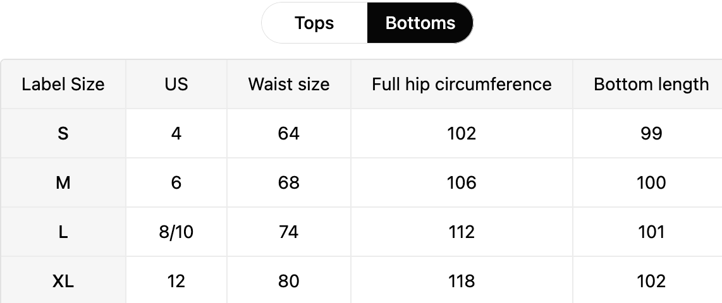The width and height of the screenshot is (722, 303).
Task: Click the hip circumference 106 cell
Action: tap(462, 183)
